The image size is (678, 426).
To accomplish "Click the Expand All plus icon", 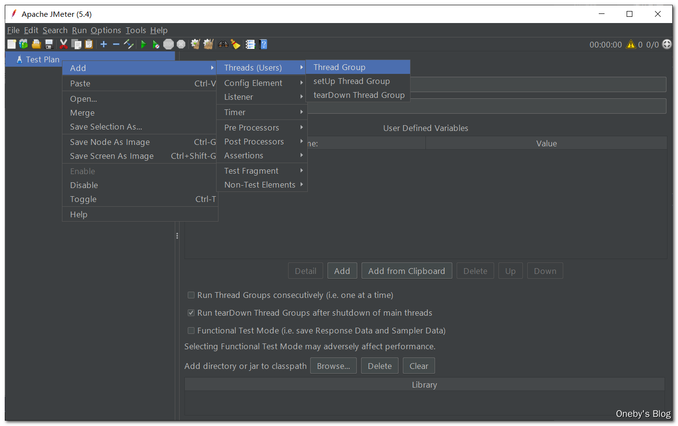I will click(x=104, y=45).
